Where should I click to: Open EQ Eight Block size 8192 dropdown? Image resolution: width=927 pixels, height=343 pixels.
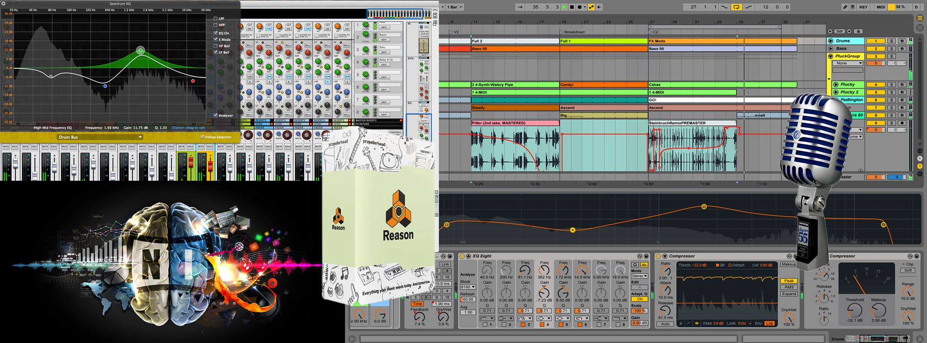[x=467, y=287]
